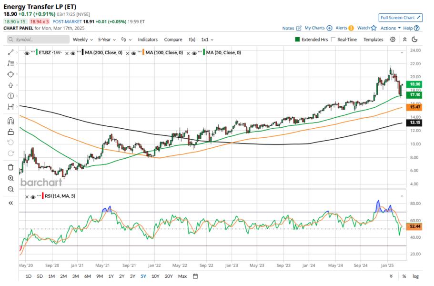
Task: Remove the MA (200, Close, 0) indicator
Action: point(67,53)
